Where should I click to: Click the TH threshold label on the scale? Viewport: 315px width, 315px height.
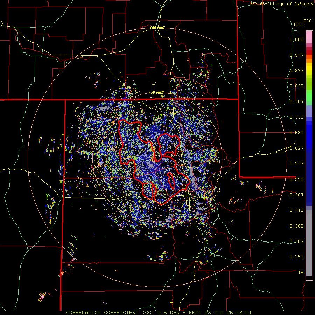(x=301, y=273)
